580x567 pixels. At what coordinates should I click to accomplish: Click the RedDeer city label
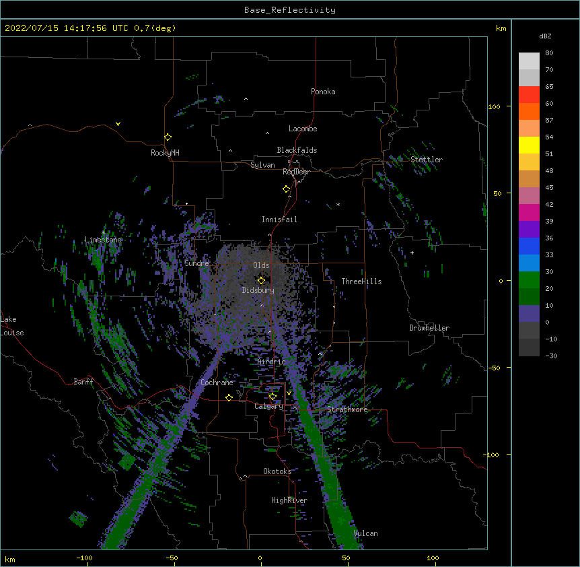pyautogui.click(x=296, y=172)
